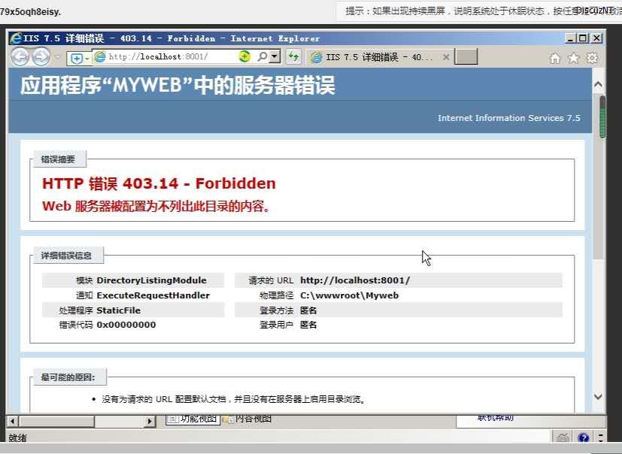Click the page scroll up arrow
Screen dimensions: 622x454
[x=598, y=84]
